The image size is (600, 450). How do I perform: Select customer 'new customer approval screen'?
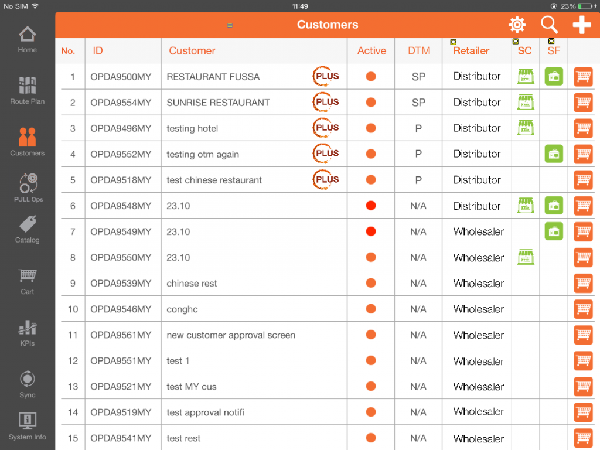pos(231,335)
